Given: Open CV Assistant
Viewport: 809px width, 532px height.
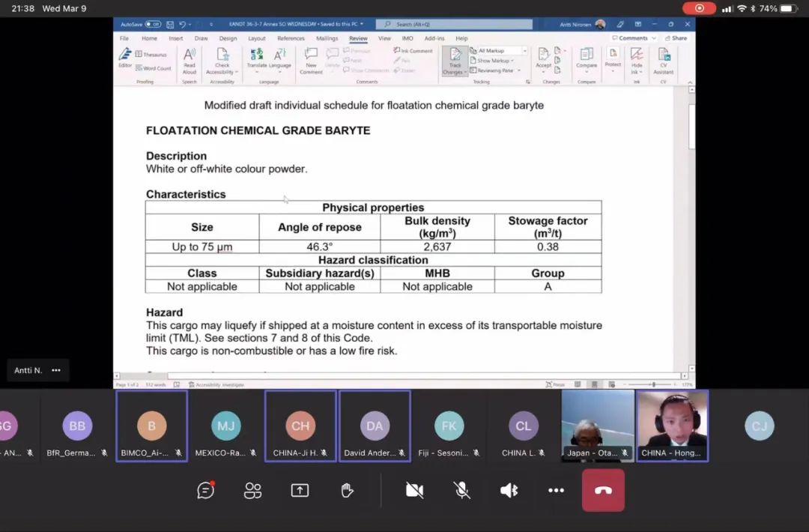Looking at the screenshot, I should tap(664, 61).
